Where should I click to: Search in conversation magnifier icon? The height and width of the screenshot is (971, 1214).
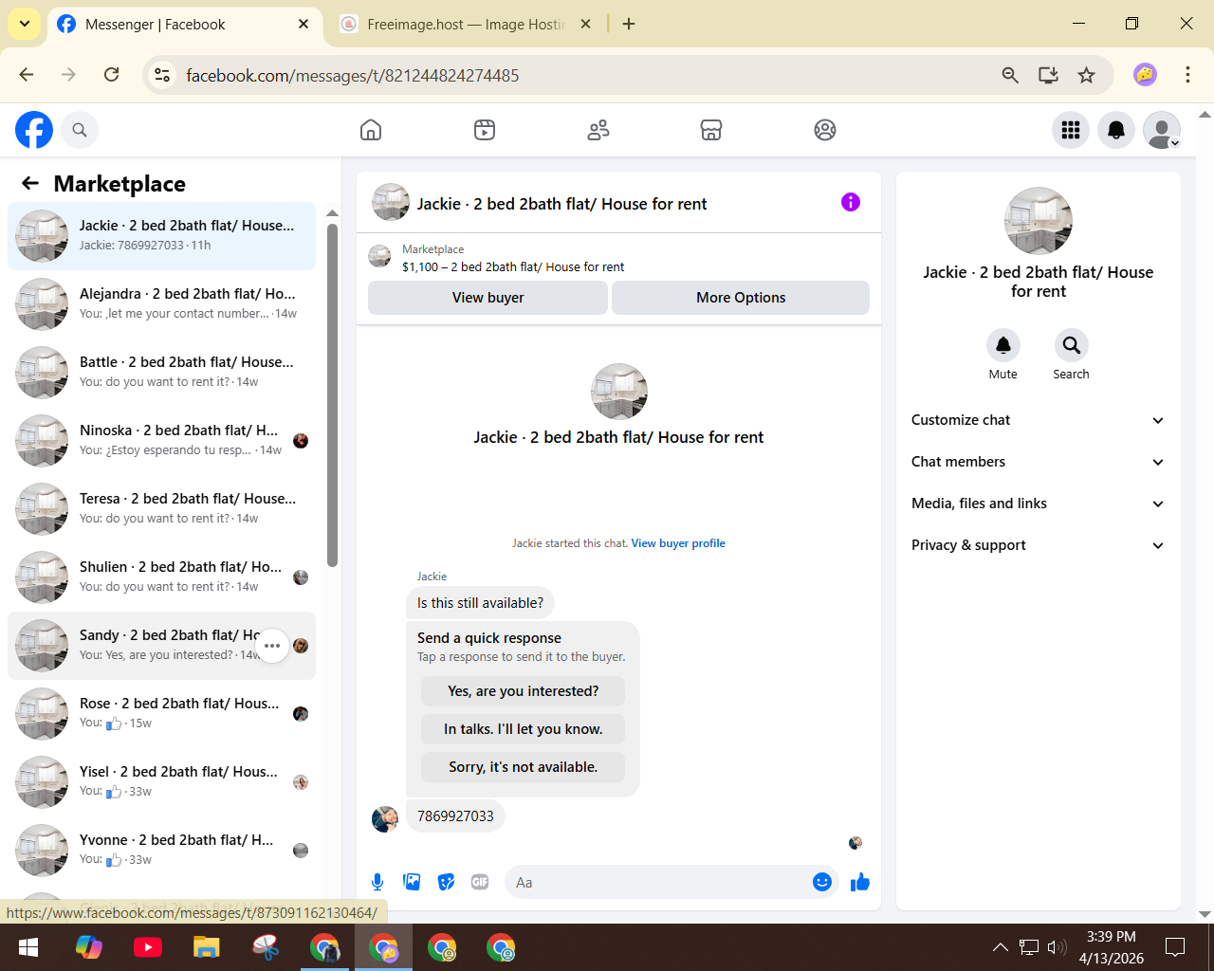point(1072,345)
